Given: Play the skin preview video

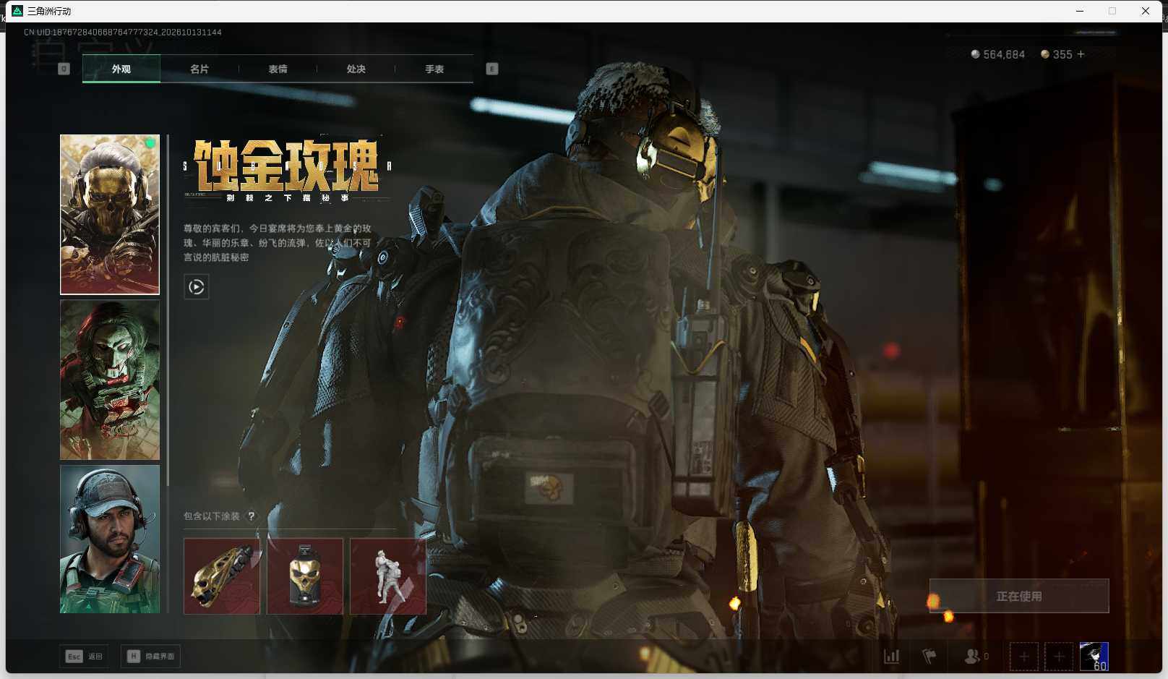Looking at the screenshot, I should pyautogui.click(x=197, y=287).
